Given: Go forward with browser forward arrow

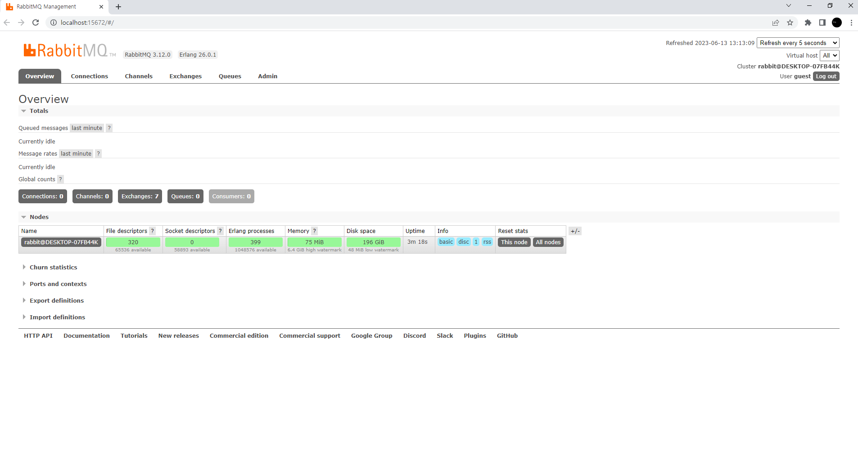Looking at the screenshot, I should click(21, 22).
